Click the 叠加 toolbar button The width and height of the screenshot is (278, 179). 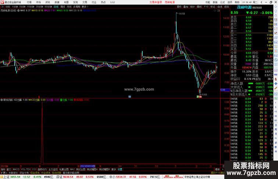coord(186,7)
